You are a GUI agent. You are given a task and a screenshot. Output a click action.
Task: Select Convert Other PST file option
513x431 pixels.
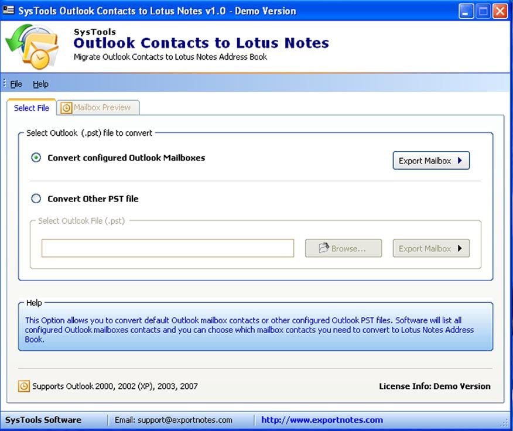point(36,199)
